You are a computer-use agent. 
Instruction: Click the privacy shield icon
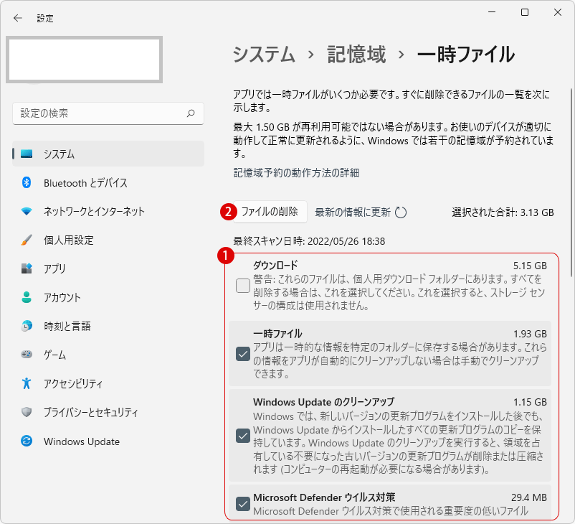pyautogui.click(x=27, y=412)
